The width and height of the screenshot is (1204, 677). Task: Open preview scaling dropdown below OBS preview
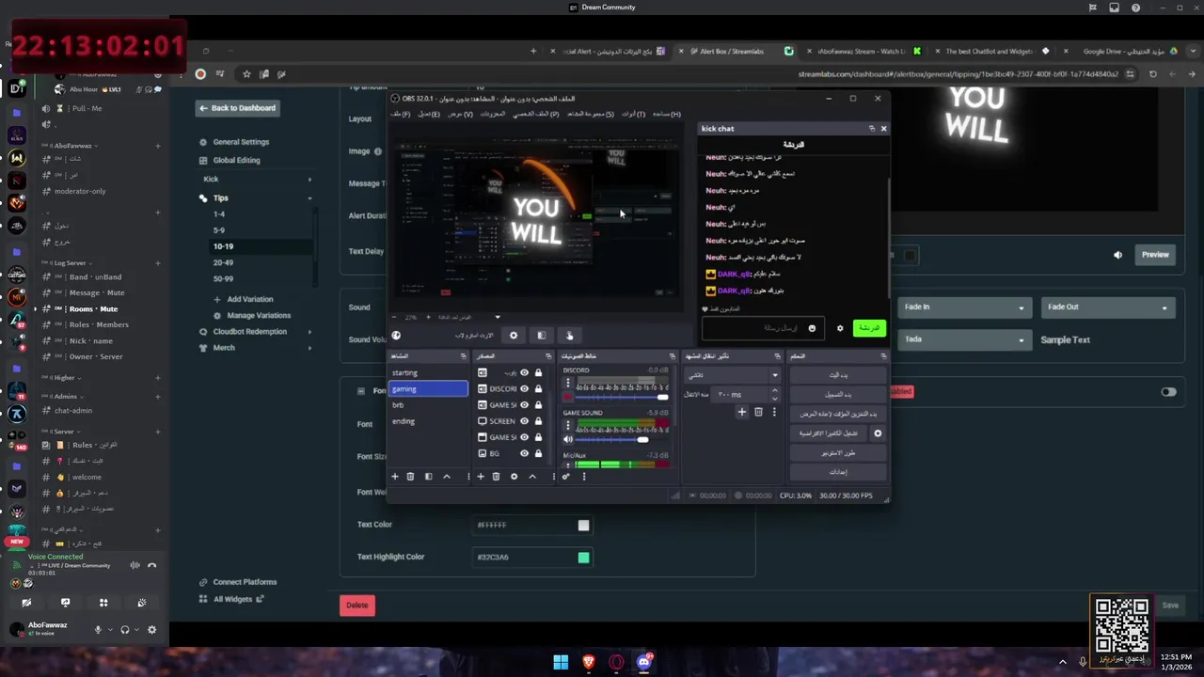pyautogui.click(x=498, y=317)
